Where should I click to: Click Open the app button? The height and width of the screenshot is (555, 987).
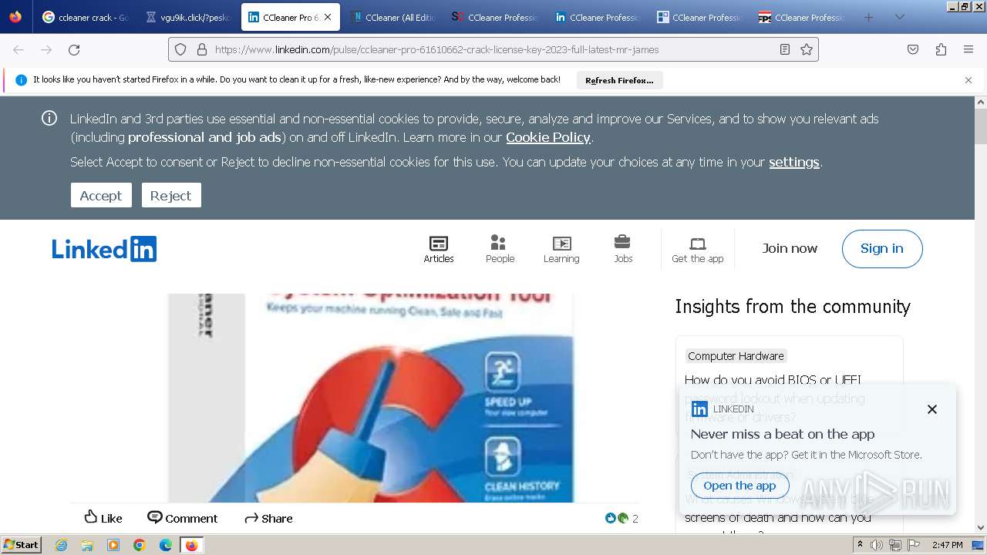[x=739, y=486]
